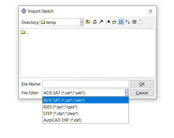Collapse the File Filter dropdown arrow

(x=127, y=93)
